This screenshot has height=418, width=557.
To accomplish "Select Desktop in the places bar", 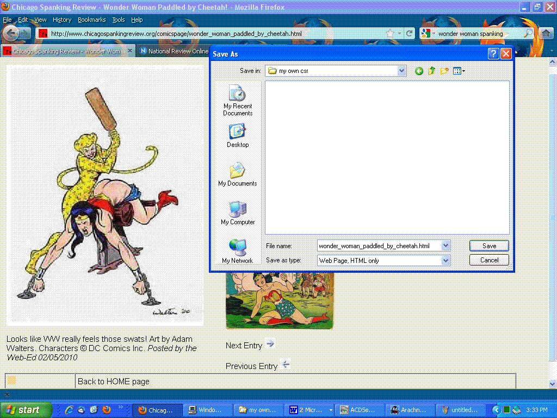I will (238, 136).
